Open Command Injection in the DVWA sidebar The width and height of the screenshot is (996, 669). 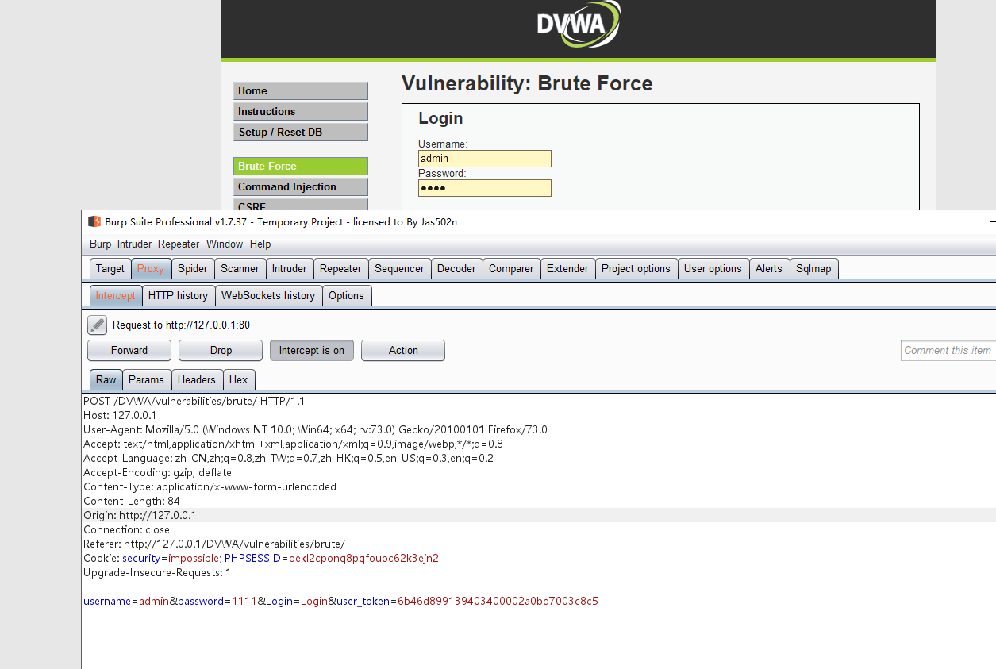click(x=301, y=186)
